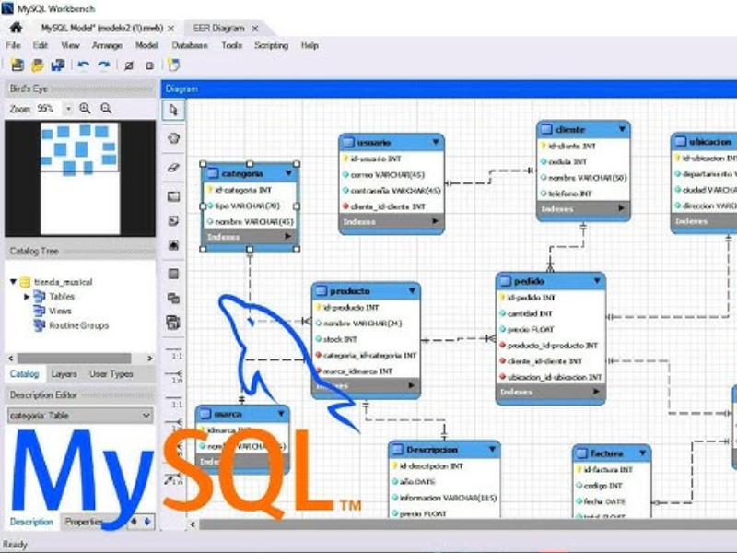Collapse the producto table header arrow
The image size is (737, 553).
click(412, 291)
